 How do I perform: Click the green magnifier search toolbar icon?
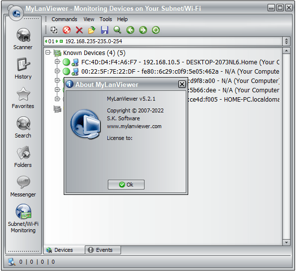pos(118,30)
